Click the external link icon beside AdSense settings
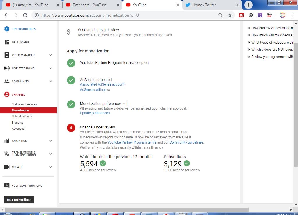Viewport: 298px width, 215px height. pyautogui.click(x=109, y=90)
